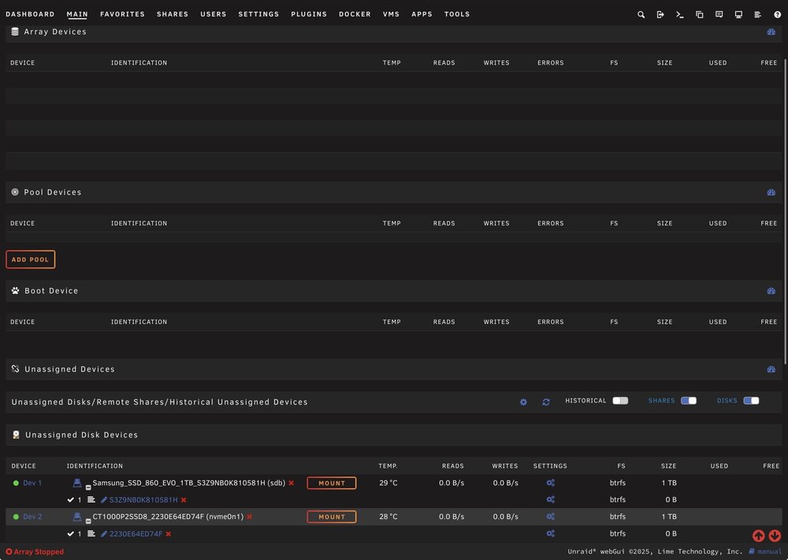
Task: Toggle Array Devices section view icon
Action: pyautogui.click(x=771, y=32)
